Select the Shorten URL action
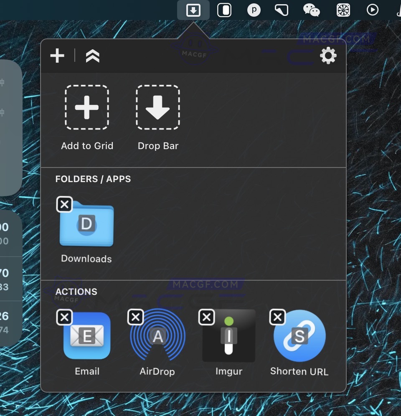401x416 pixels. [299, 336]
